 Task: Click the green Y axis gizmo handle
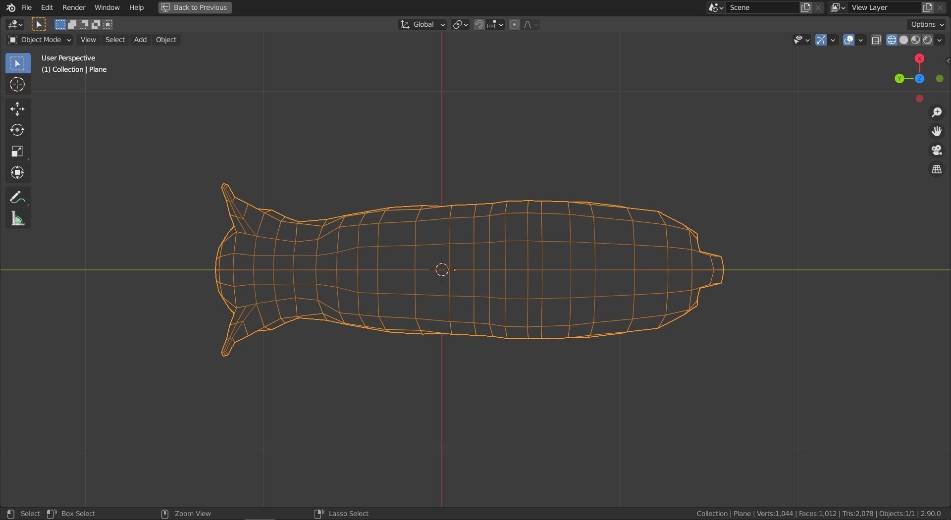click(899, 79)
